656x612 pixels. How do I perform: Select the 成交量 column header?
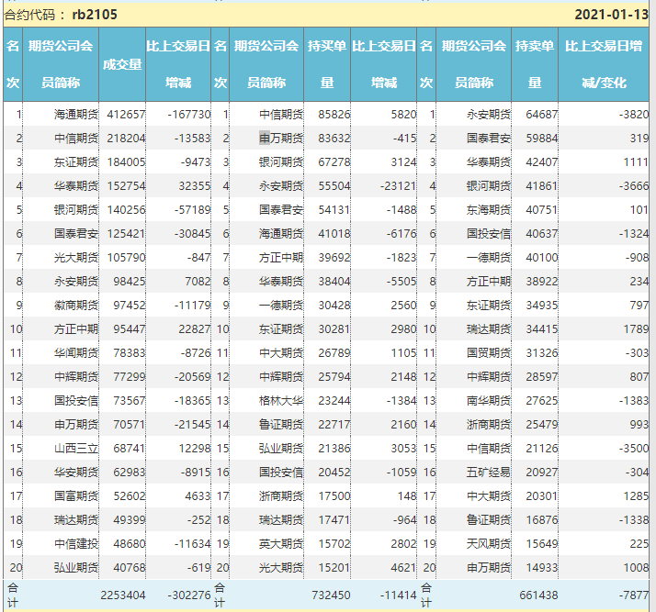(122, 64)
